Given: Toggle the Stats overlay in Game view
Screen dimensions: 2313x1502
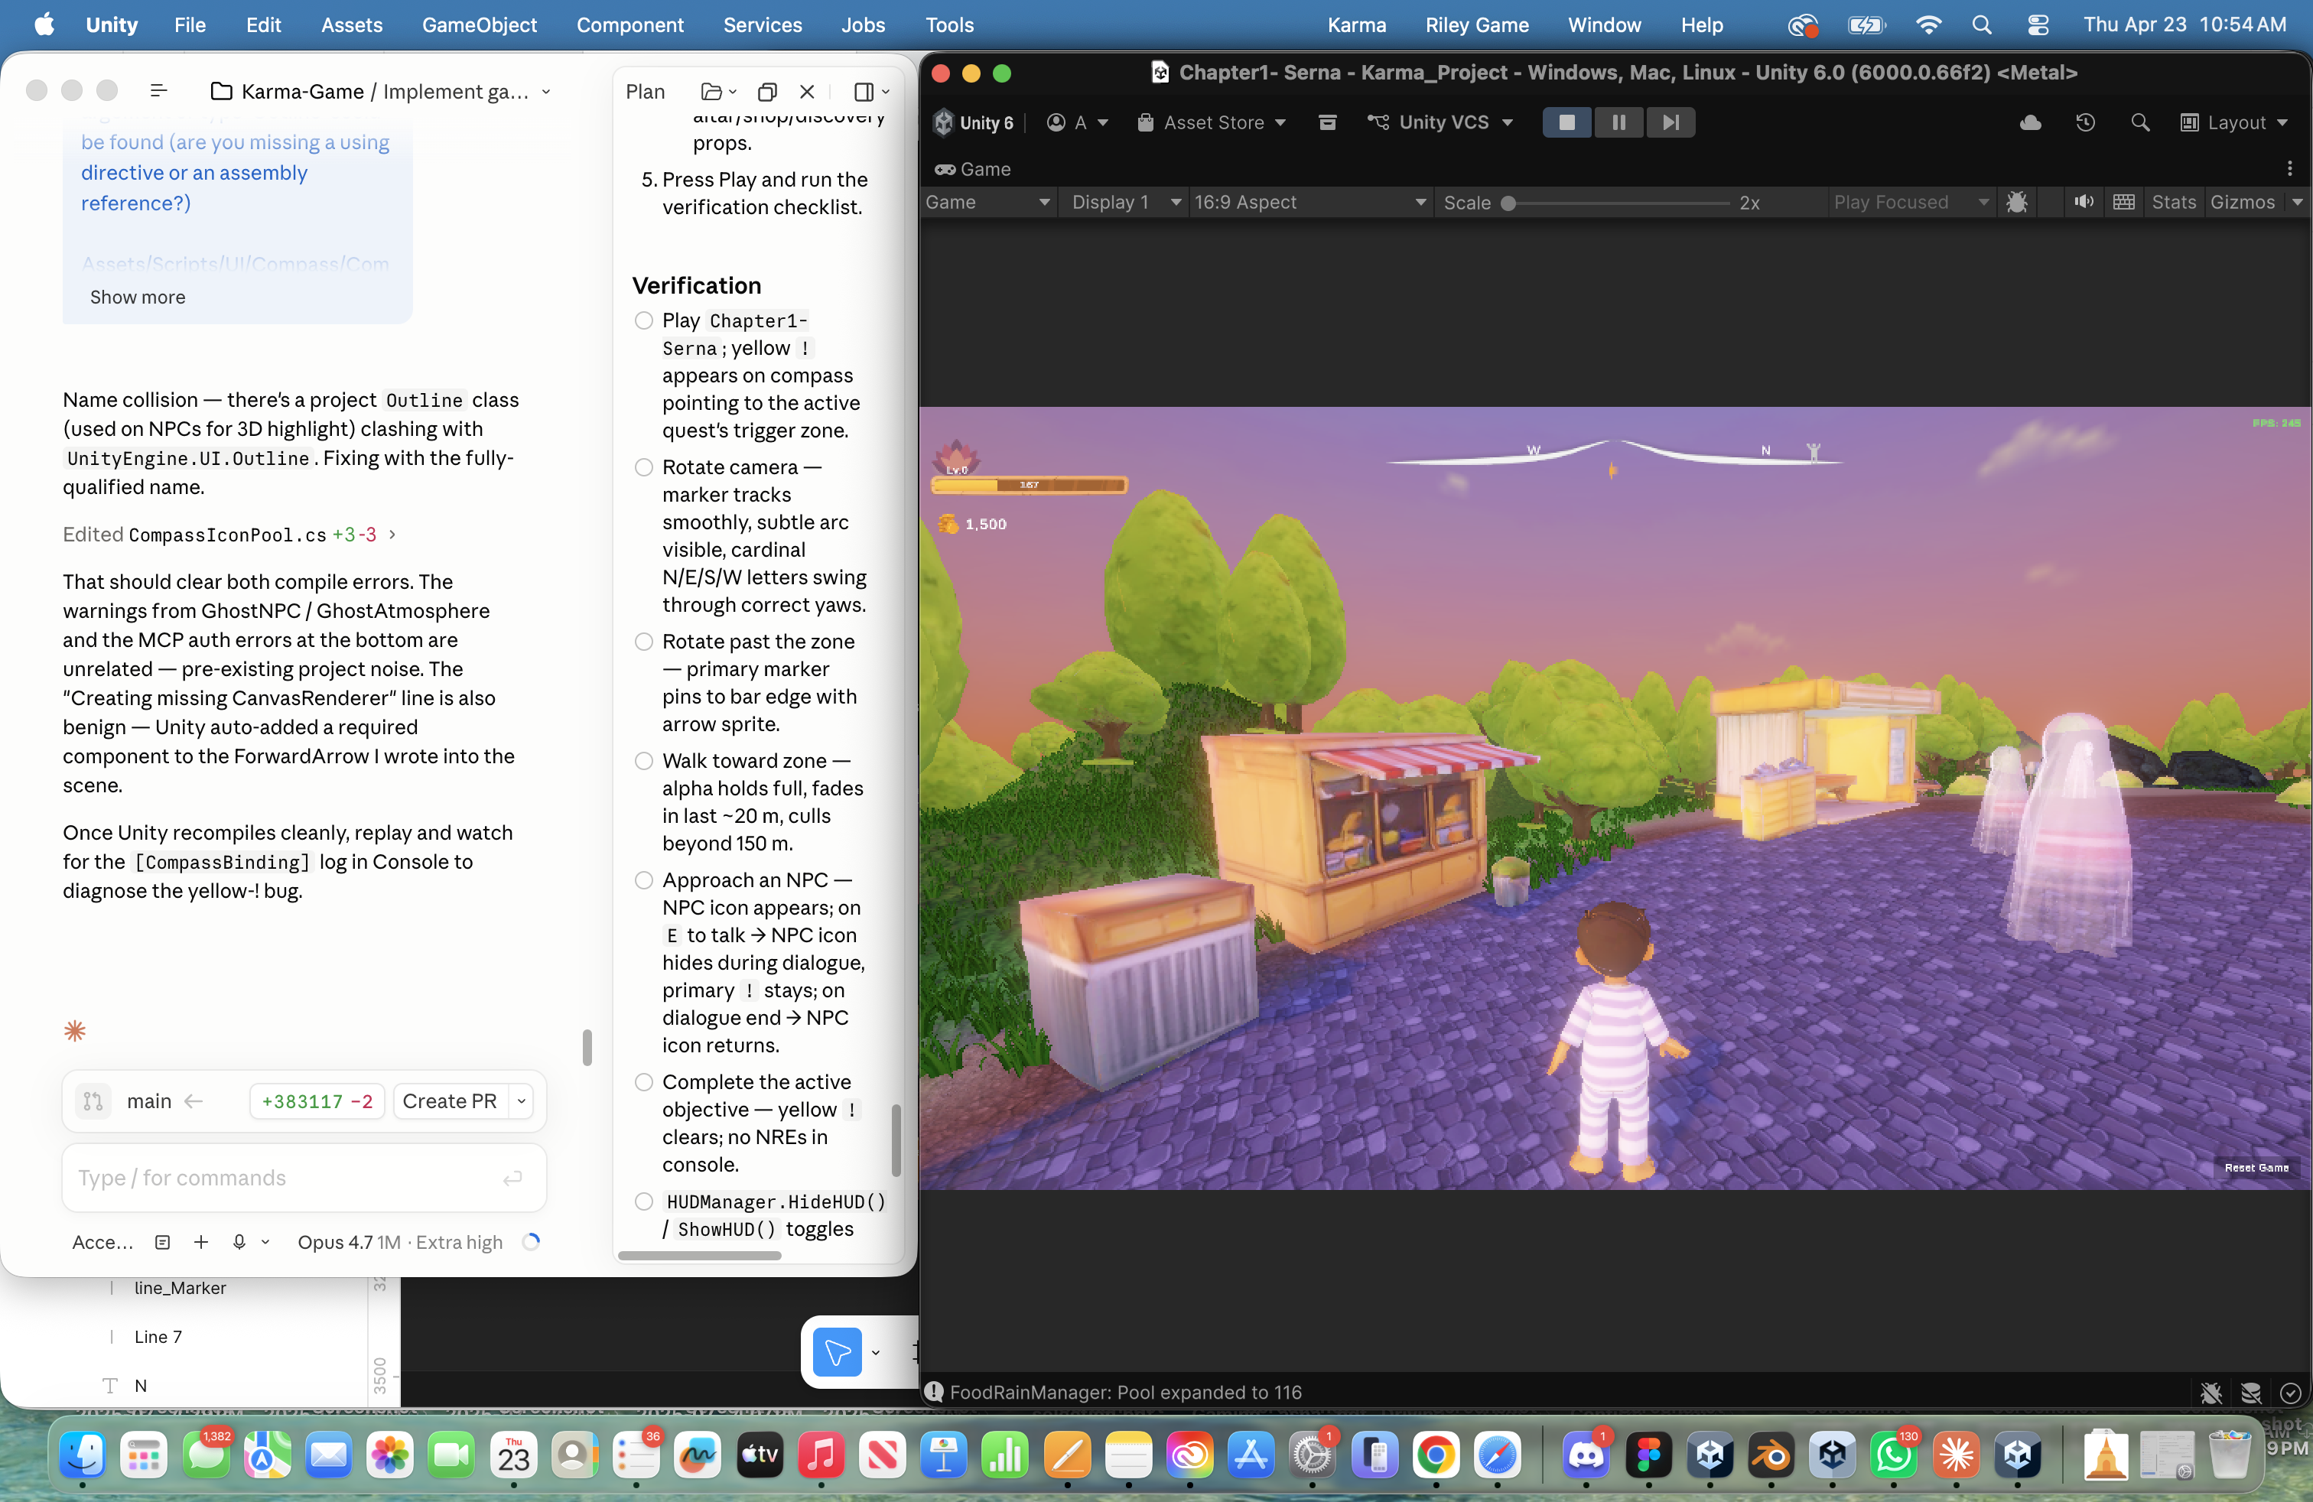Looking at the screenshot, I should pyautogui.click(x=2173, y=202).
